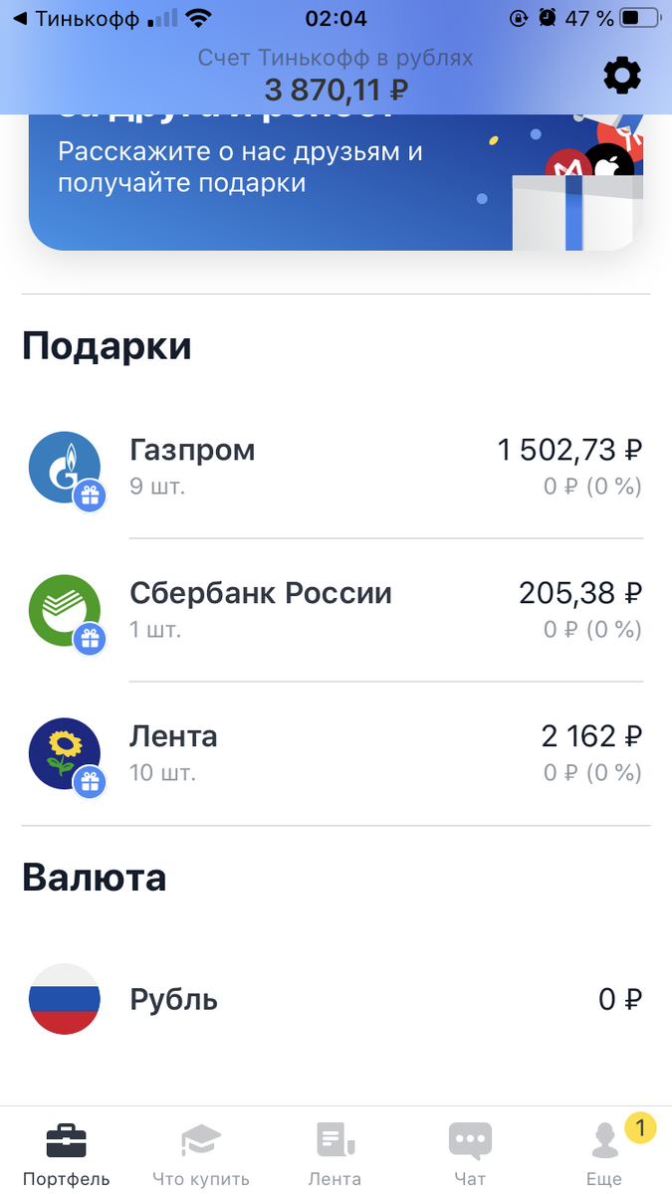Open the settings gear icon
Screen dimensions: 672x1194
click(622, 75)
